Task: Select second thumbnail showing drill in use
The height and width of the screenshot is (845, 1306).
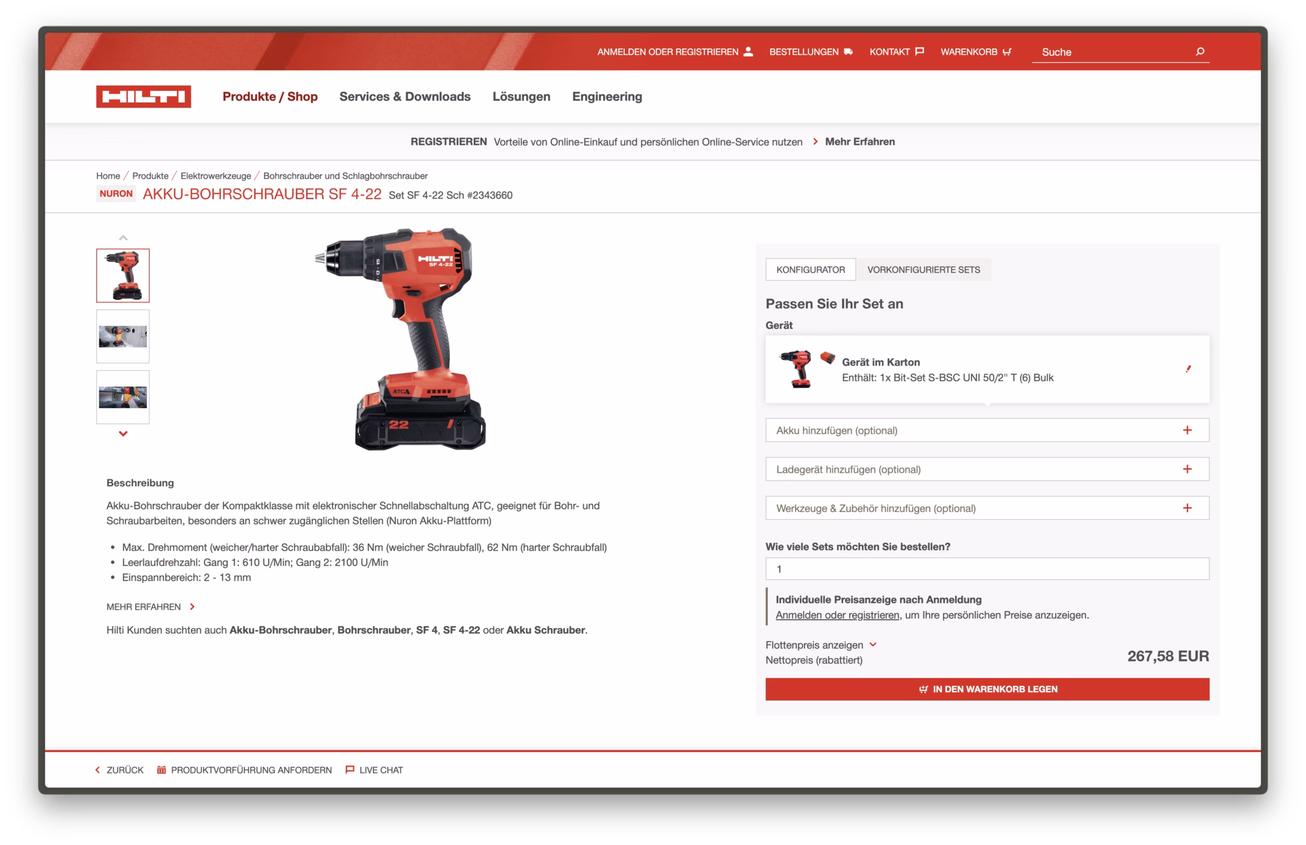Action: (123, 336)
